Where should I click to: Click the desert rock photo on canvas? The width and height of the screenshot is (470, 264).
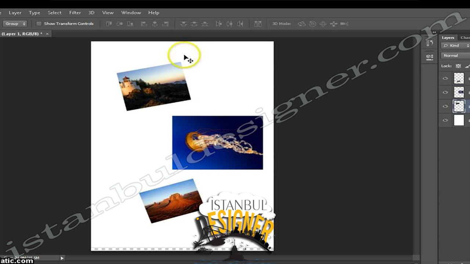171,201
